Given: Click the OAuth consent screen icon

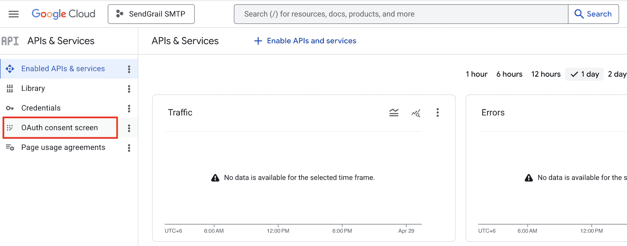Looking at the screenshot, I should pyautogui.click(x=10, y=128).
